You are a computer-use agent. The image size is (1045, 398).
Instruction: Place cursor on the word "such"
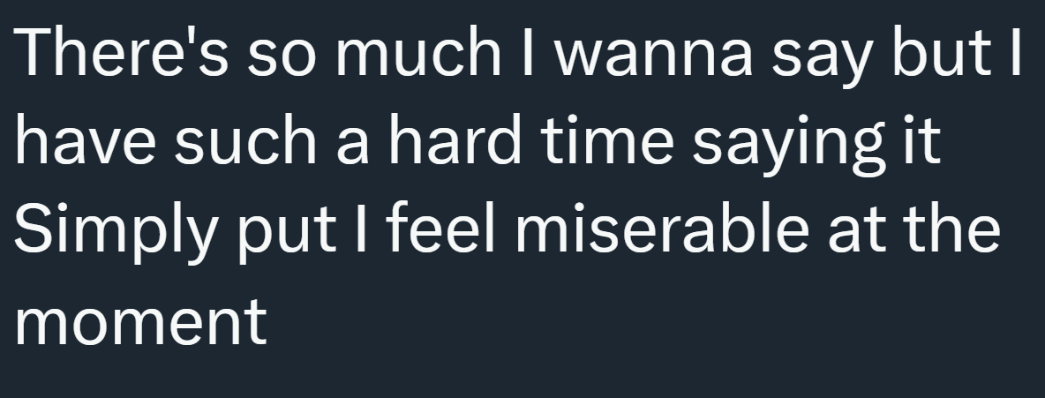point(237,141)
